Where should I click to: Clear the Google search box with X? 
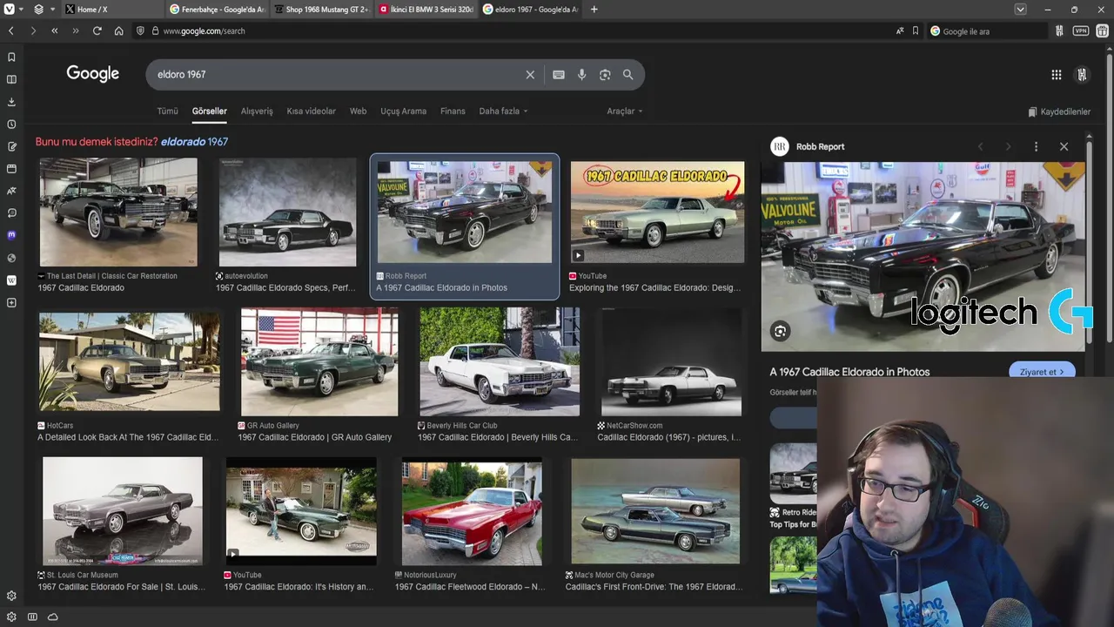[x=530, y=75]
